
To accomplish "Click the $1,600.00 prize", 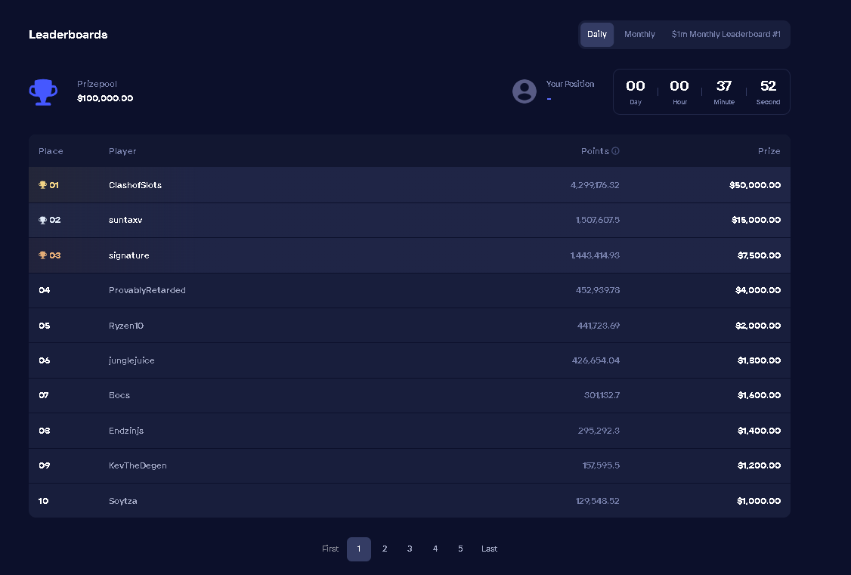I will (759, 395).
